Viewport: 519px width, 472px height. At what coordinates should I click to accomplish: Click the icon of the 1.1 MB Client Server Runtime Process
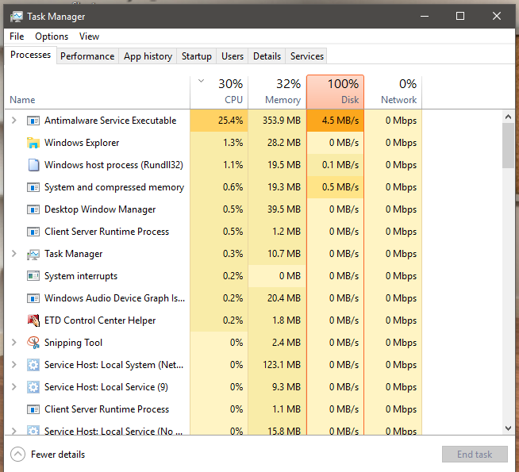33,409
